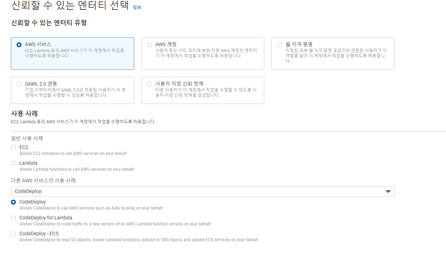The height and width of the screenshot is (256, 446).
Task: Click the dropdown arrow of service selector
Action: (x=388, y=192)
